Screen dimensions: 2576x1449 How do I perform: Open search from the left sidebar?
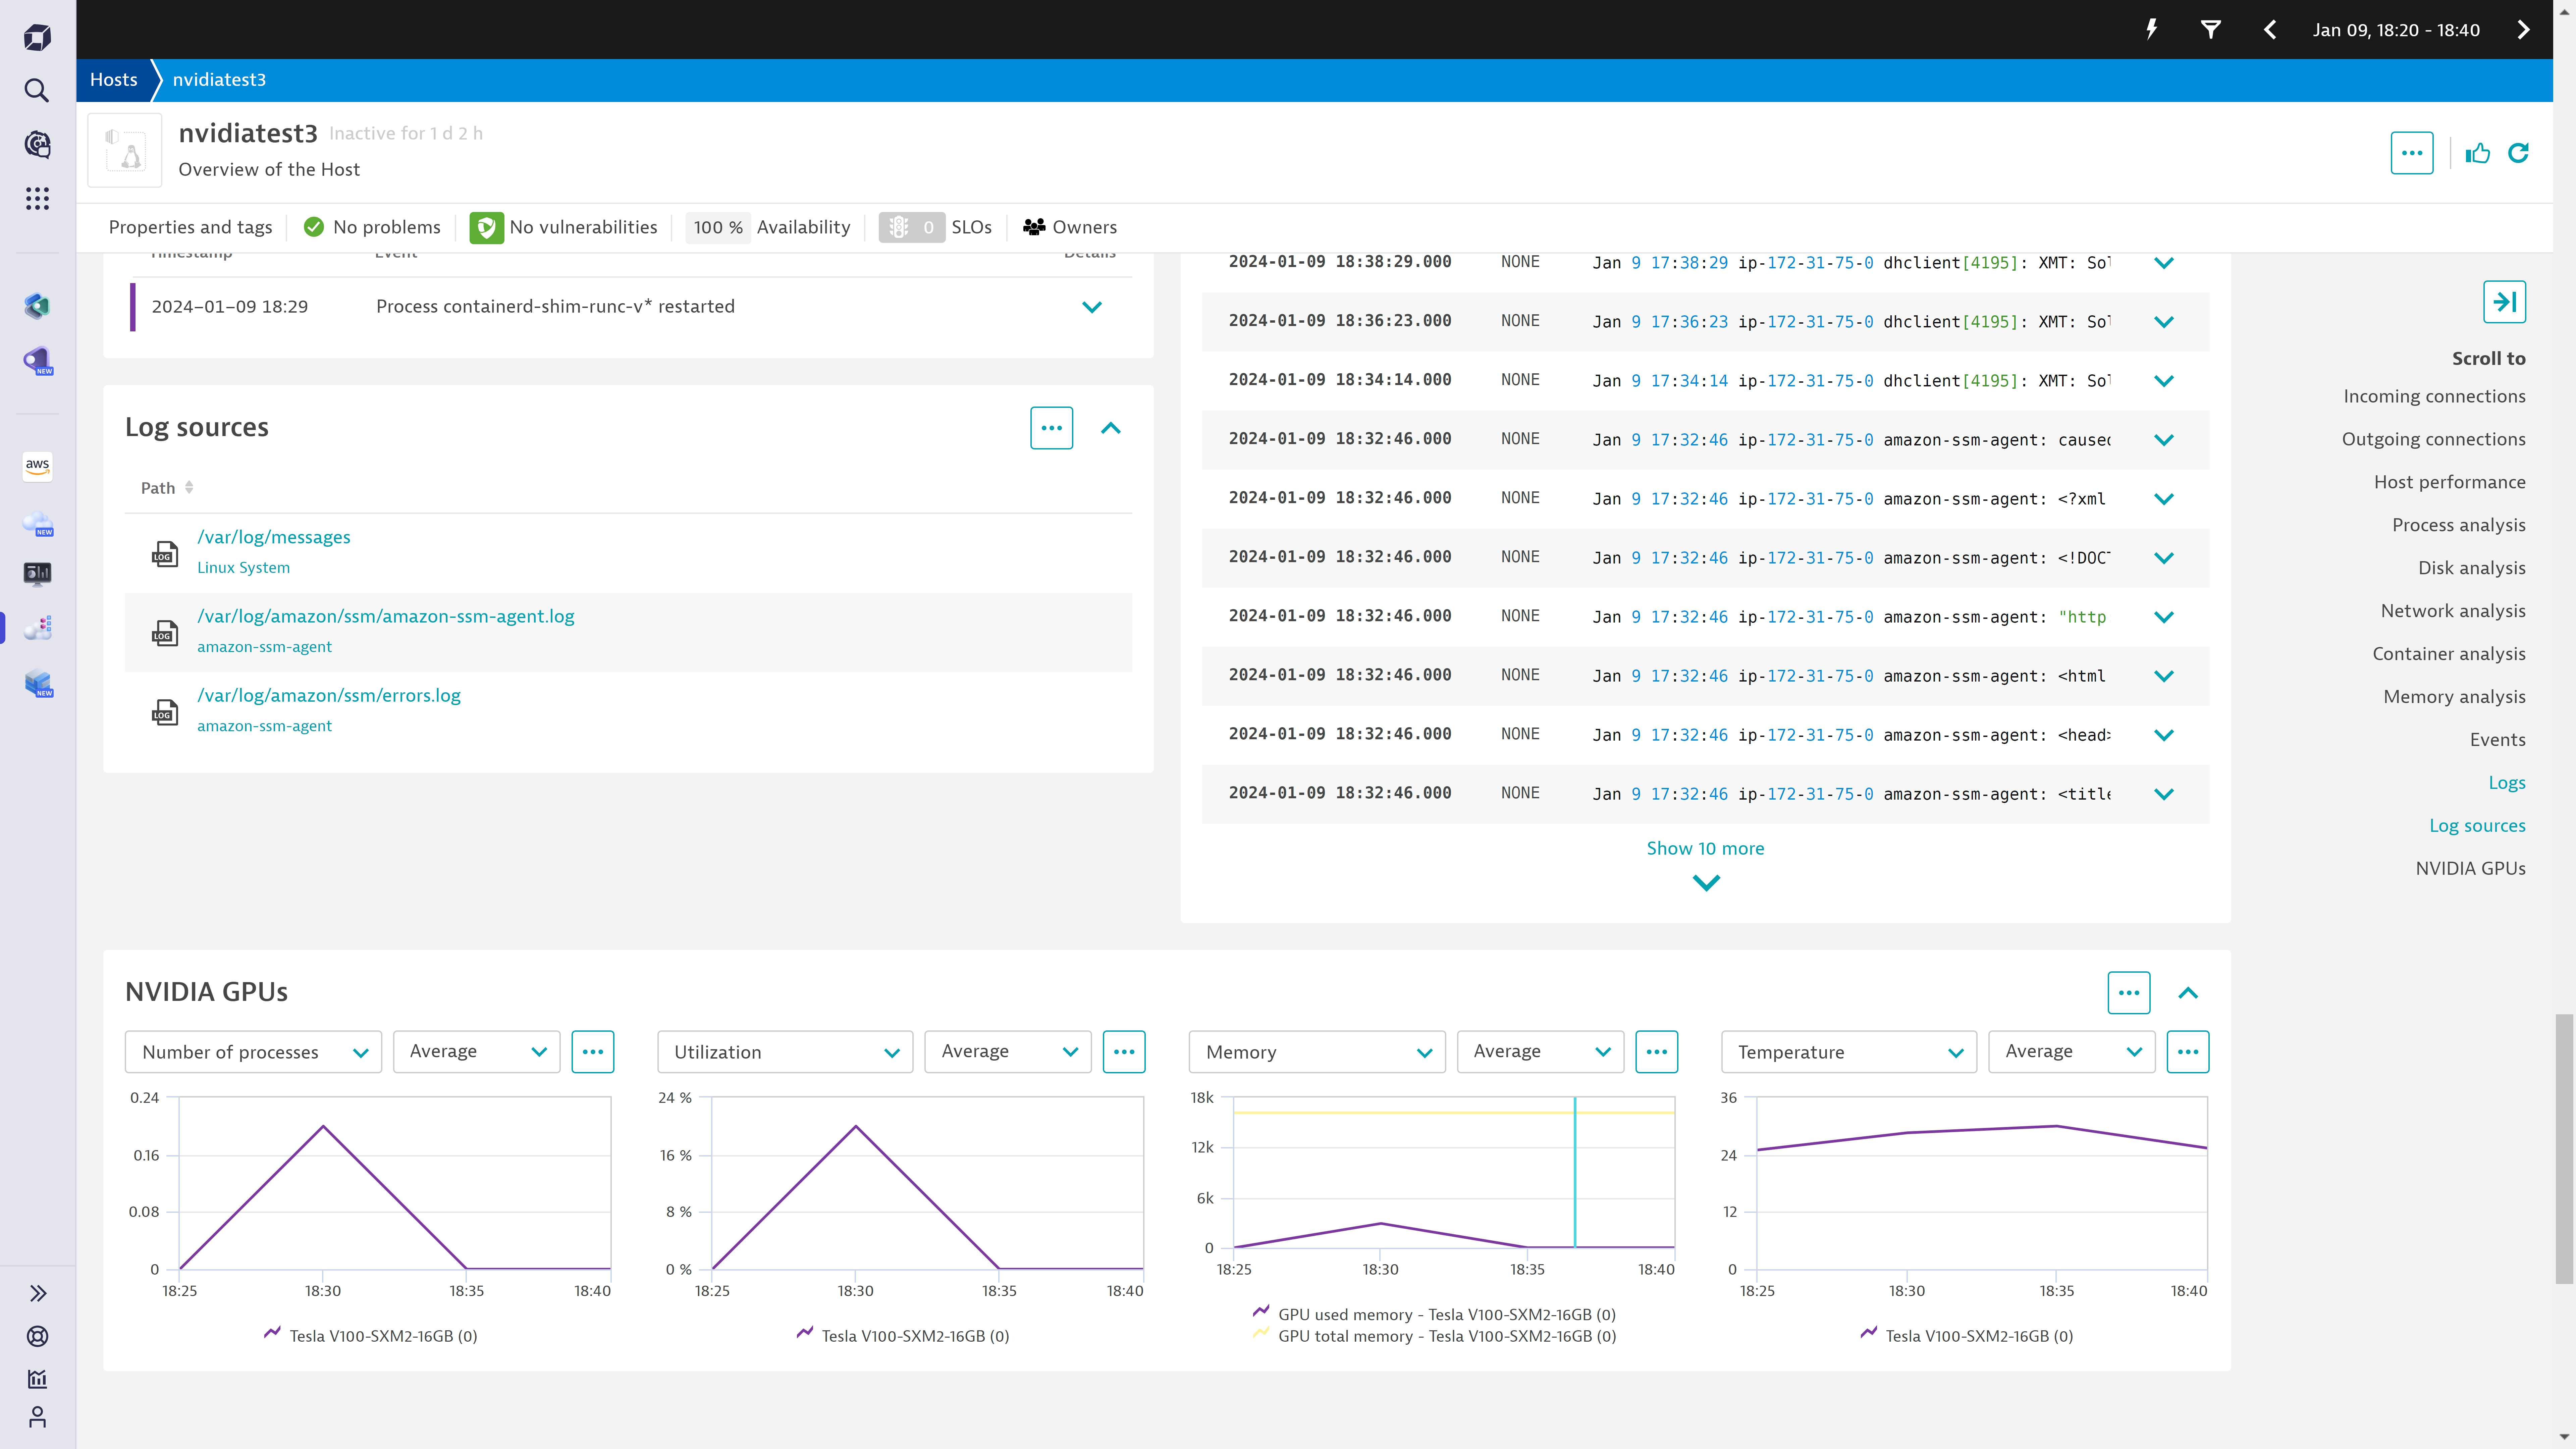pyautogui.click(x=37, y=90)
